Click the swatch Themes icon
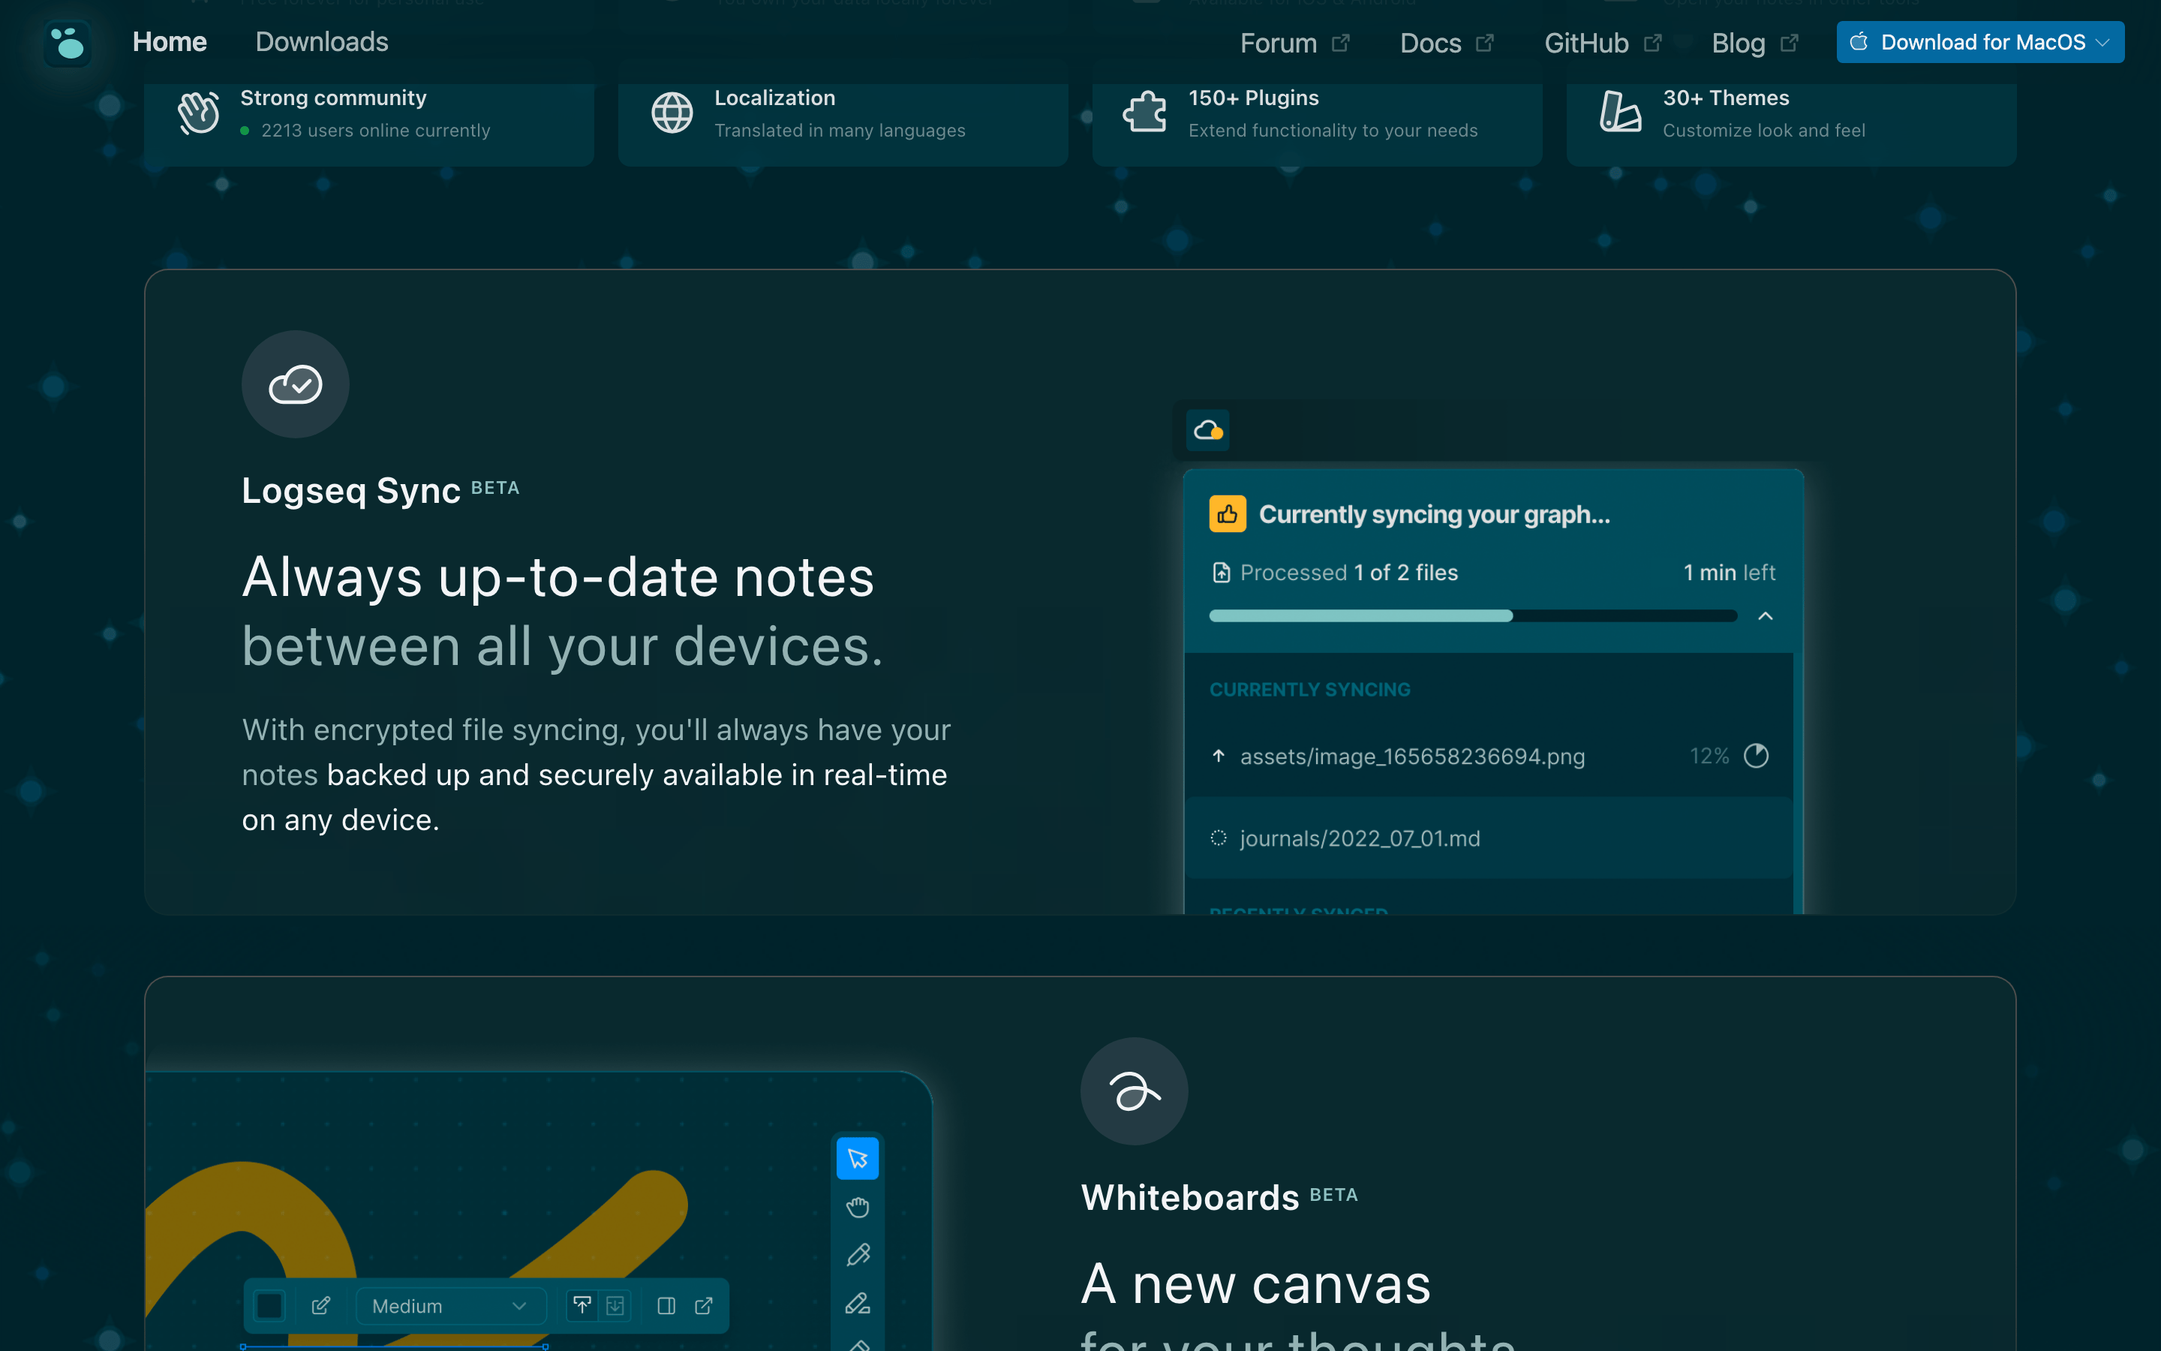 coord(1620,113)
